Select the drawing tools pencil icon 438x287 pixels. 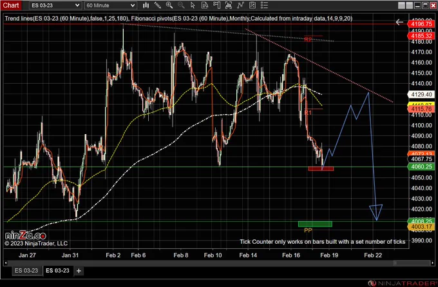[x=158, y=5]
